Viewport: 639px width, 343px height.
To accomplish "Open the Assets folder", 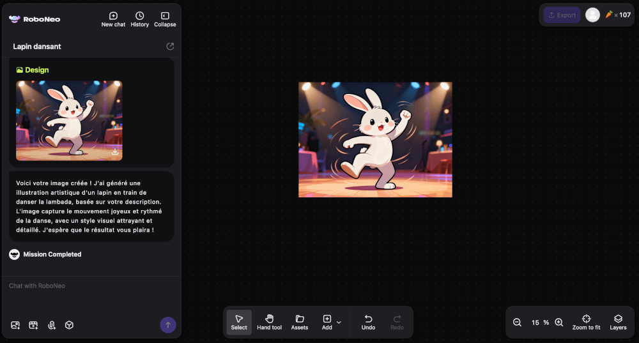I will pos(300,322).
